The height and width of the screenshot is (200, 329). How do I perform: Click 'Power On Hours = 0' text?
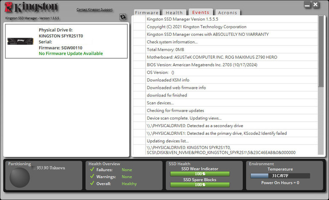pyautogui.click(x=280, y=183)
